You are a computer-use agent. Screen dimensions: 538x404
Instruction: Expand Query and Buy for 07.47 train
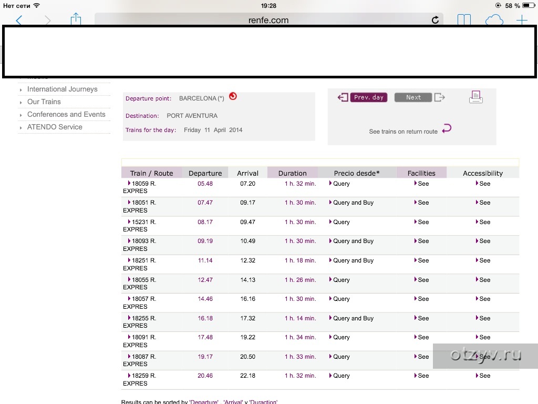click(x=353, y=203)
